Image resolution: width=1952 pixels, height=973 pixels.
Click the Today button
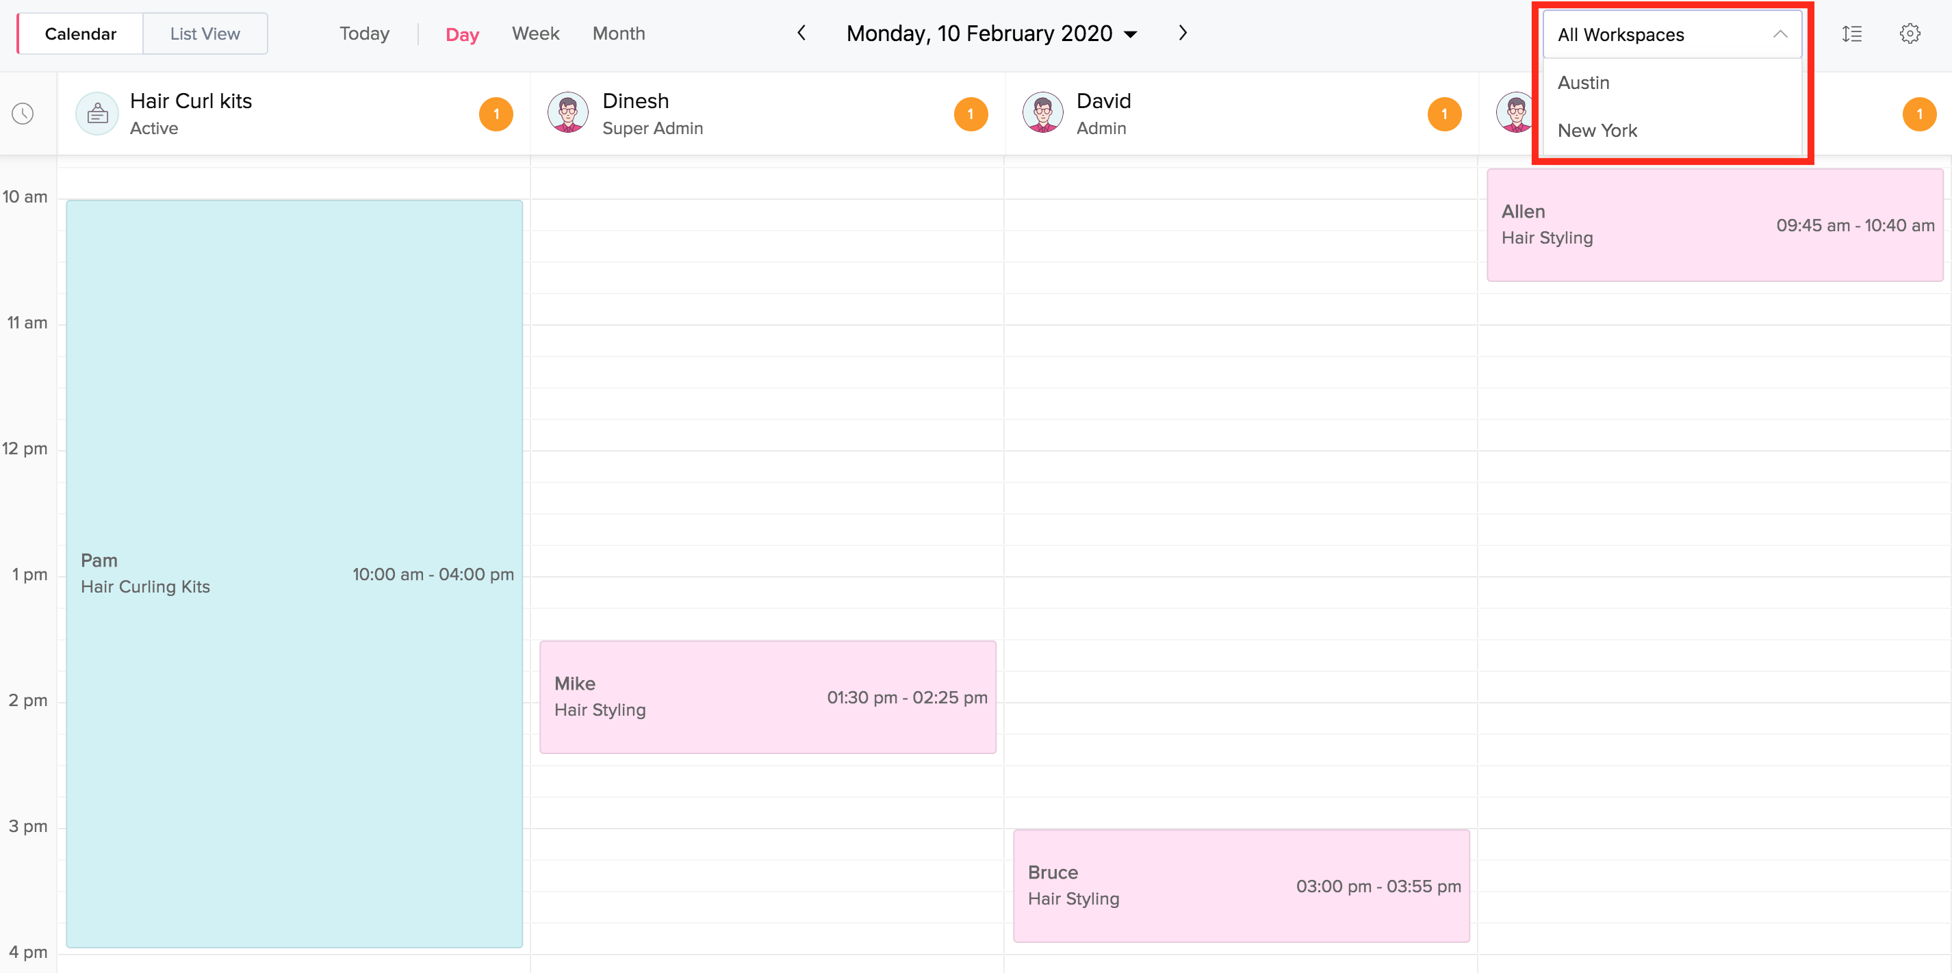[363, 34]
